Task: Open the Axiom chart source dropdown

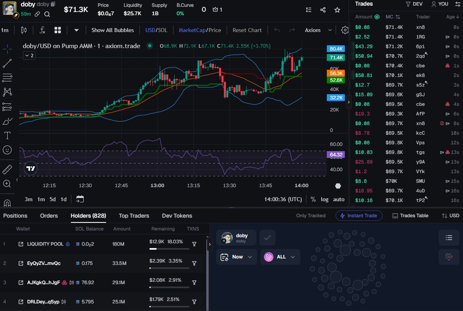Action: tap(318, 30)
